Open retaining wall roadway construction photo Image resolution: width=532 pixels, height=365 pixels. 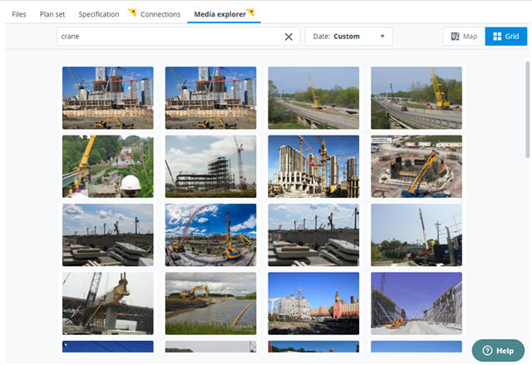coord(416,303)
